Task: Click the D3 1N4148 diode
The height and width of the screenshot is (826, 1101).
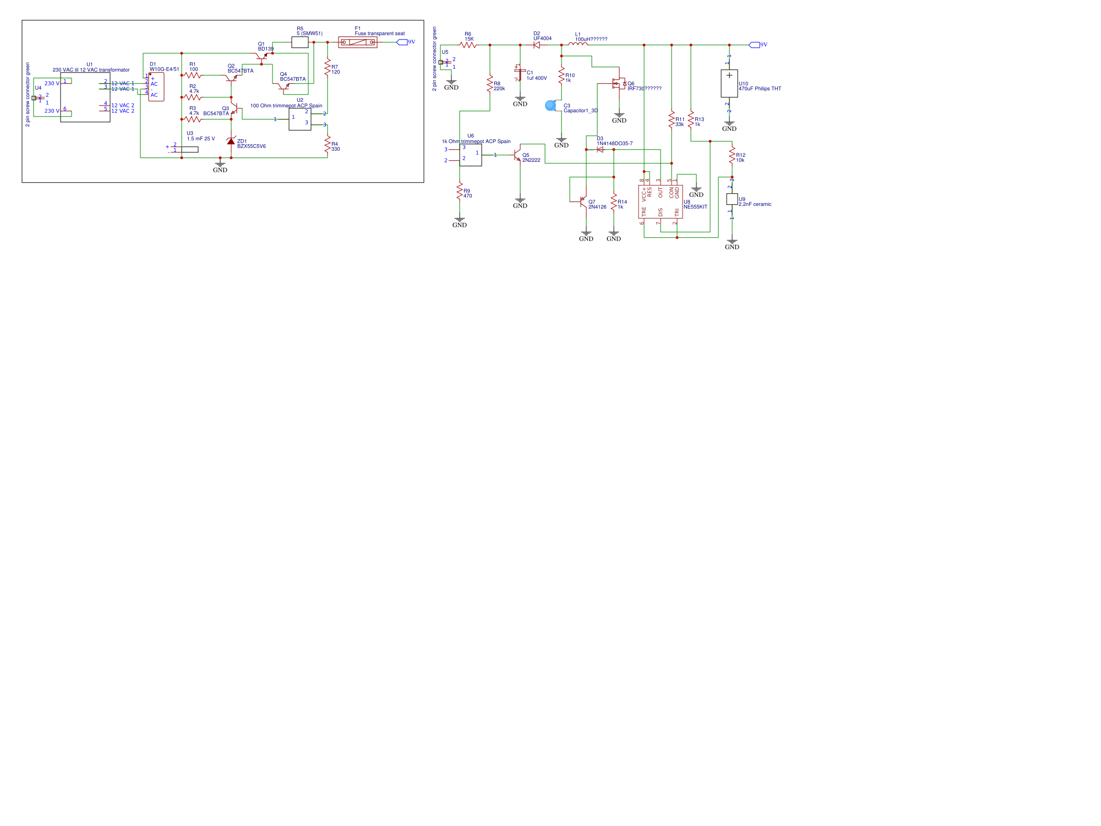Action: pos(600,150)
